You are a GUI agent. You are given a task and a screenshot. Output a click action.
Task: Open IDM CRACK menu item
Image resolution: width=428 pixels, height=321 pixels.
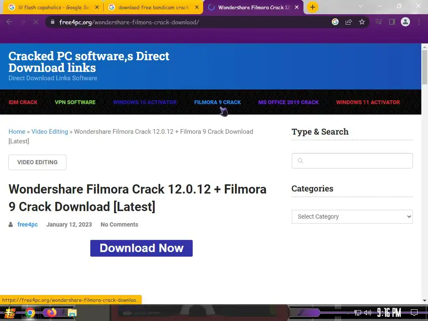[23, 102]
